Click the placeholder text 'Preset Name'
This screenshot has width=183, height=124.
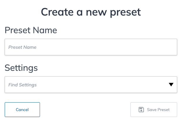tap(22, 47)
